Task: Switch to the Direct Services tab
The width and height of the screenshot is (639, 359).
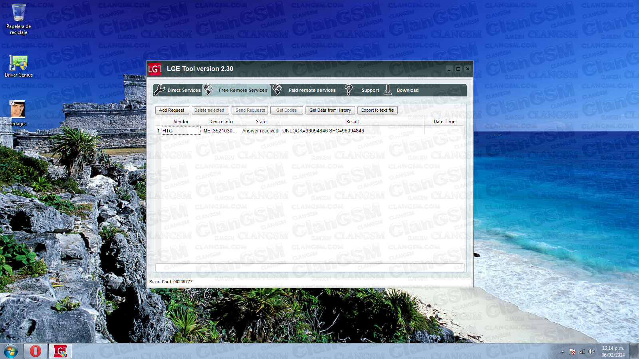Action: pyautogui.click(x=178, y=90)
